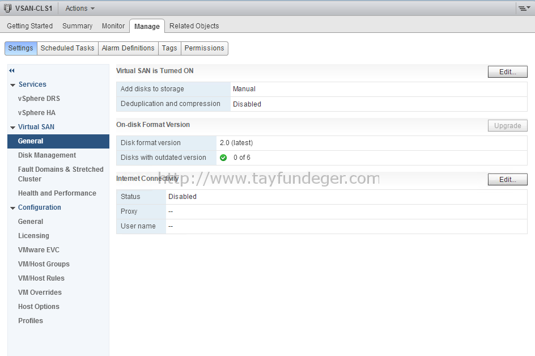The width and height of the screenshot is (535, 356).
Task: Click the Add disks to storage label
Action: [152, 89]
